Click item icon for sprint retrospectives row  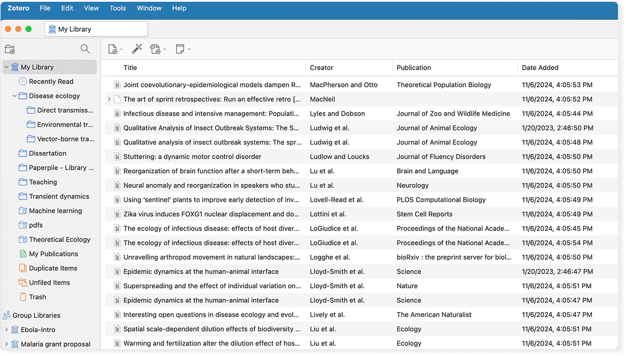(x=117, y=100)
